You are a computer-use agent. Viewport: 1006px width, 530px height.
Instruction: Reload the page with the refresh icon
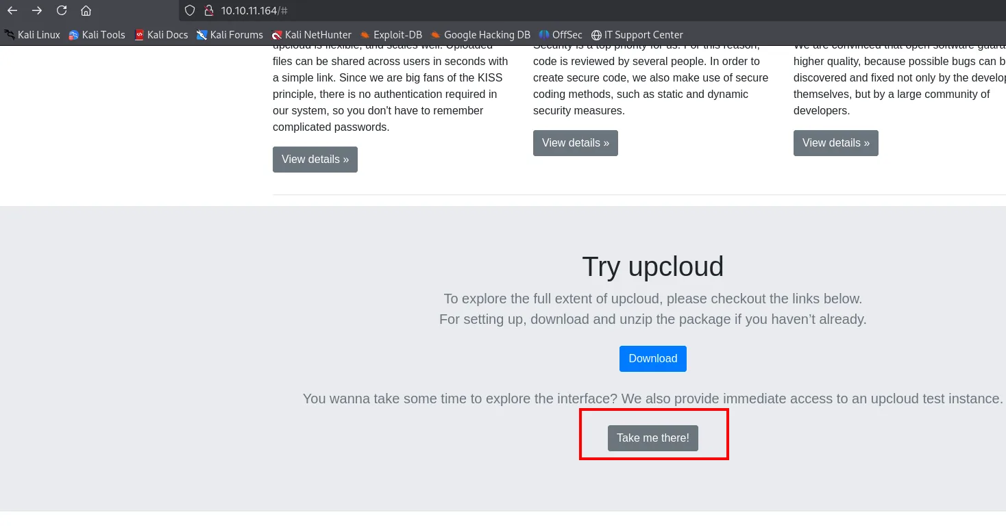(62, 10)
